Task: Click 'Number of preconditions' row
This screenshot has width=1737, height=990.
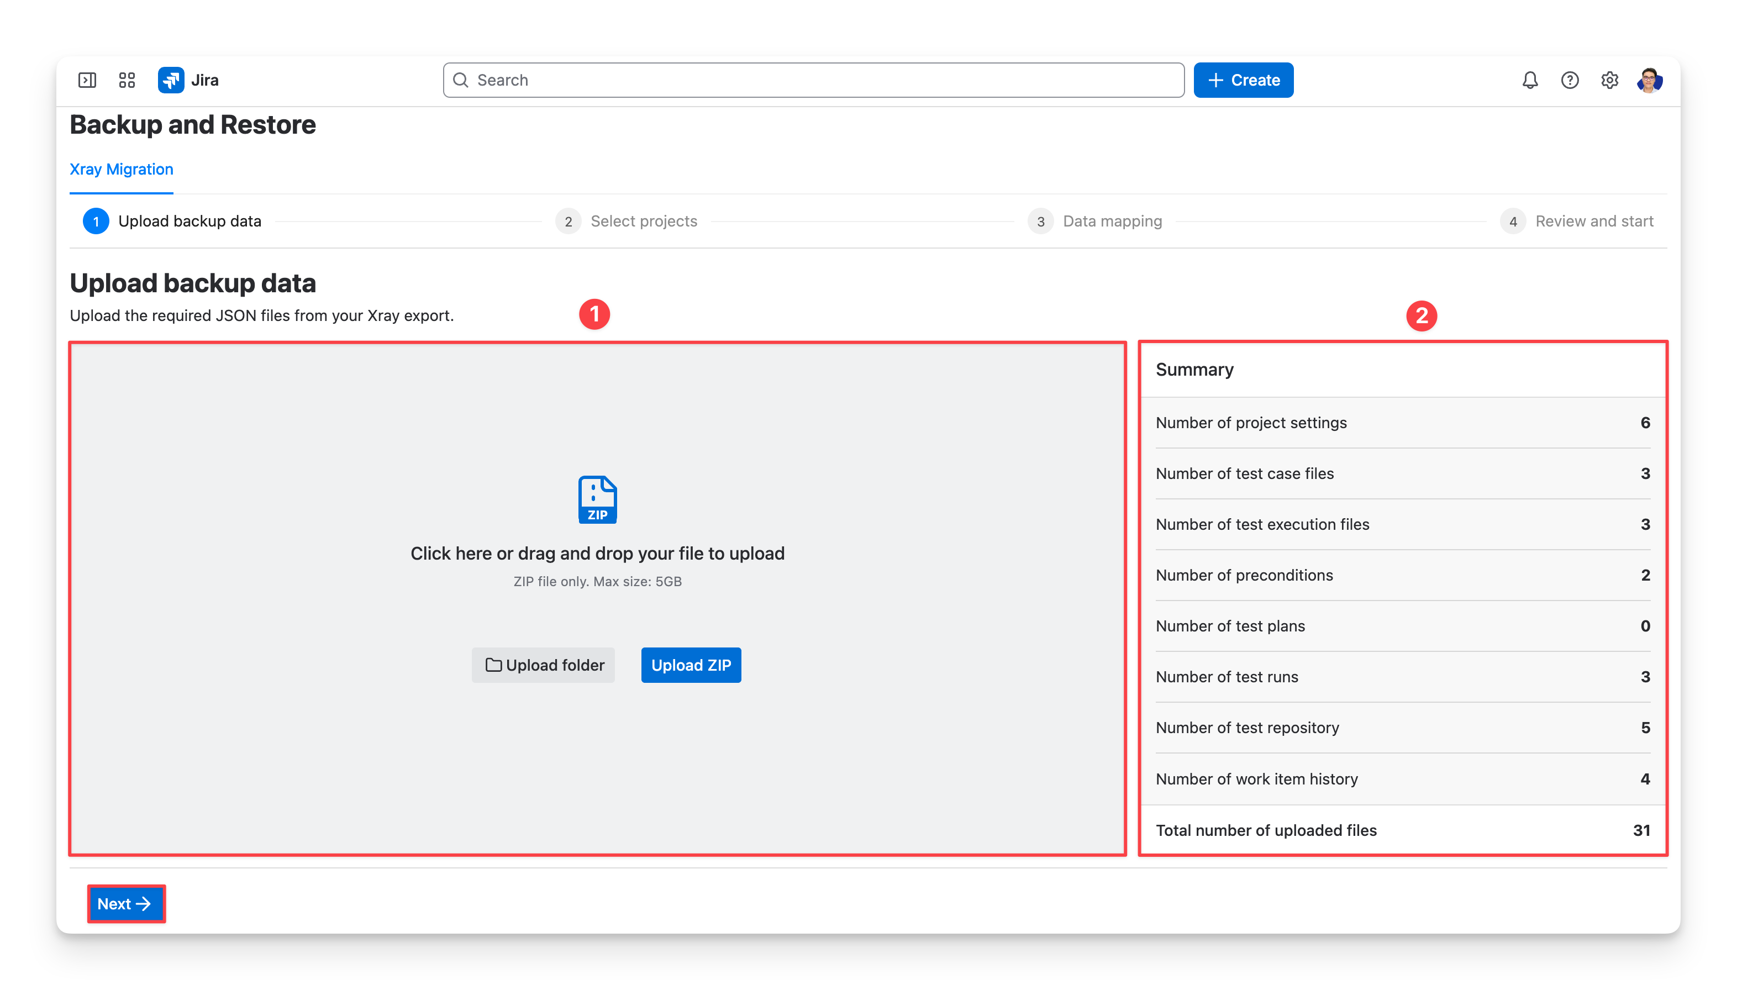Action: point(1403,575)
